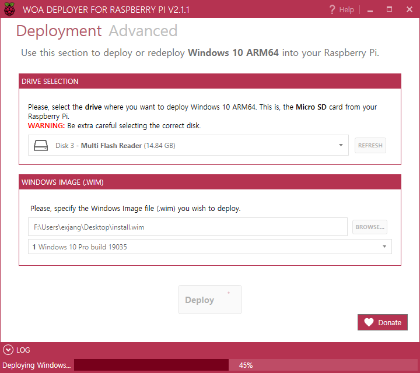Click the BROWSE... button
The image size is (420, 373).
coord(370,227)
